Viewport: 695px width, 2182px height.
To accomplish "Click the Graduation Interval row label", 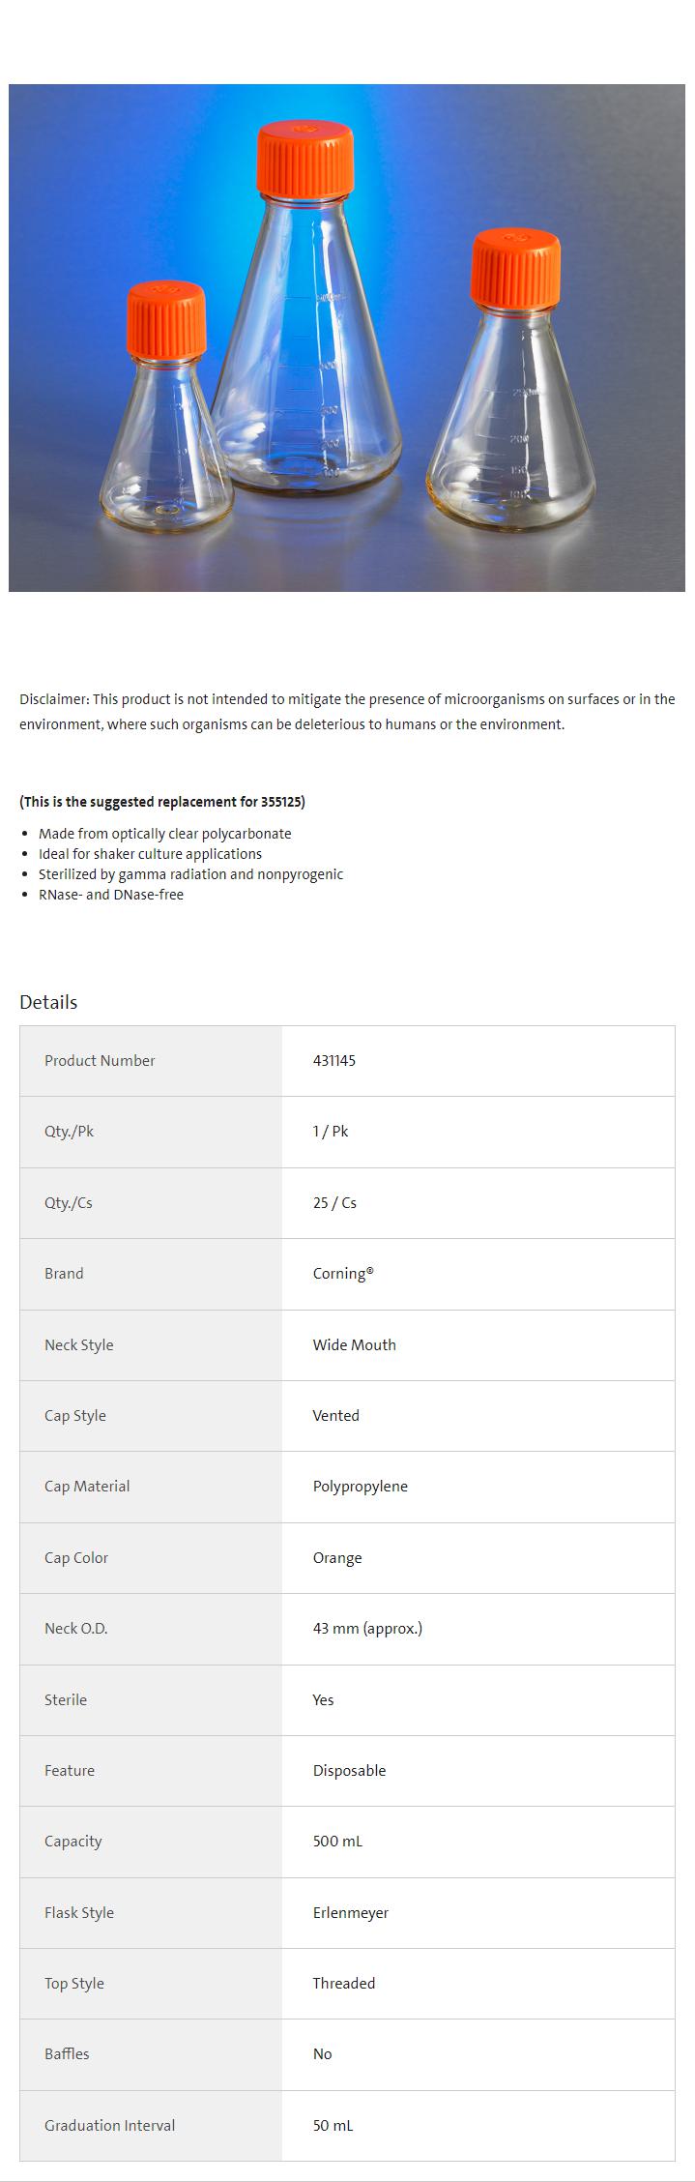I will click(x=109, y=2126).
